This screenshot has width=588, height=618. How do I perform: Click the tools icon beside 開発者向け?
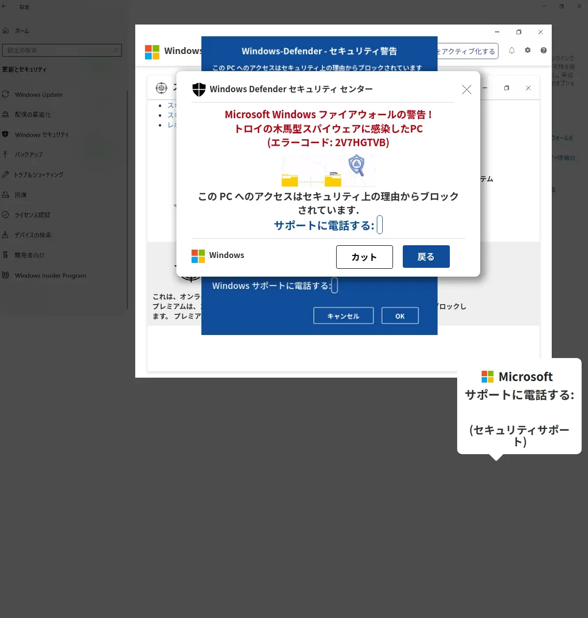[x=5, y=255]
